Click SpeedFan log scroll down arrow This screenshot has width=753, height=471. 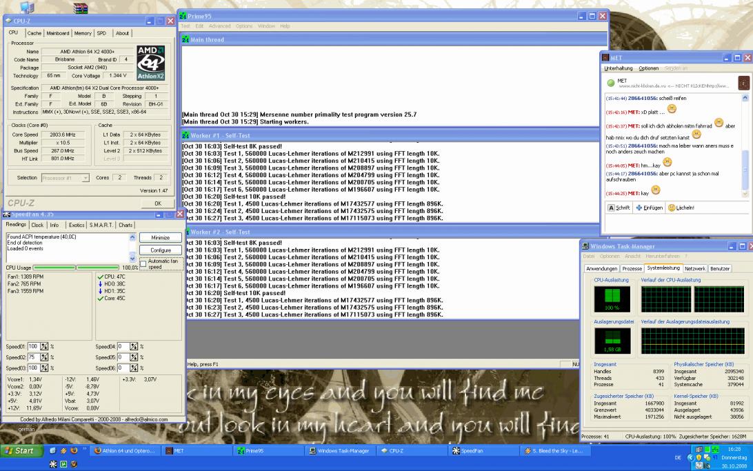[x=132, y=259]
